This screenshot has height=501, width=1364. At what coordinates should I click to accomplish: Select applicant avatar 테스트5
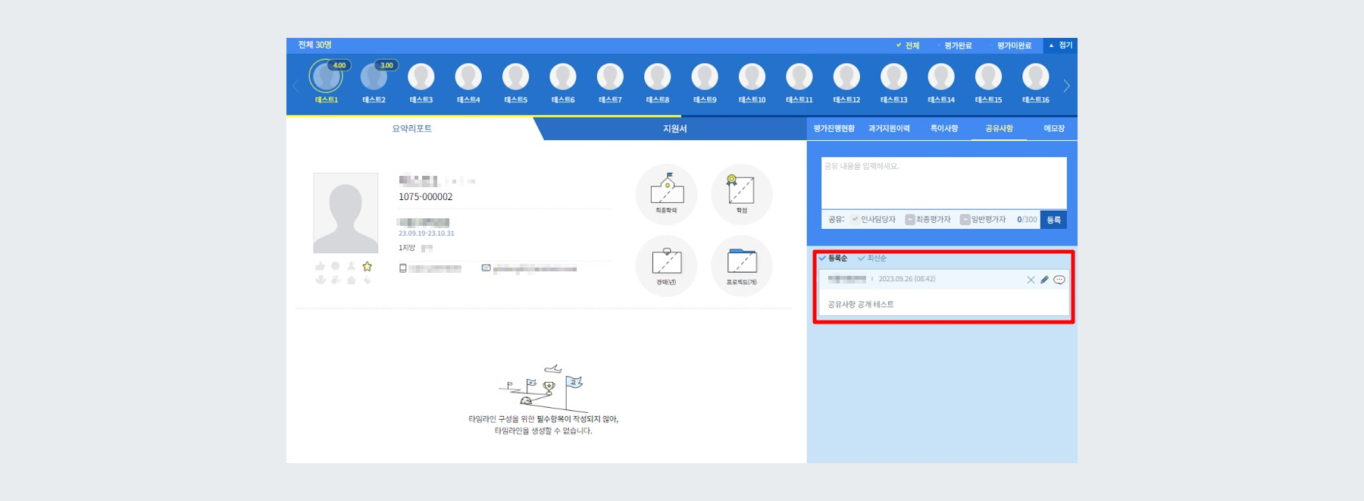pyautogui.click(x=515, y=77)
